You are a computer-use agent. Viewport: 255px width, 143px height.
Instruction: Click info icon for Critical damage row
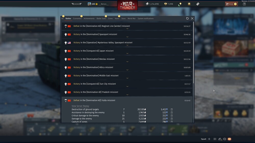coord(172,116)
